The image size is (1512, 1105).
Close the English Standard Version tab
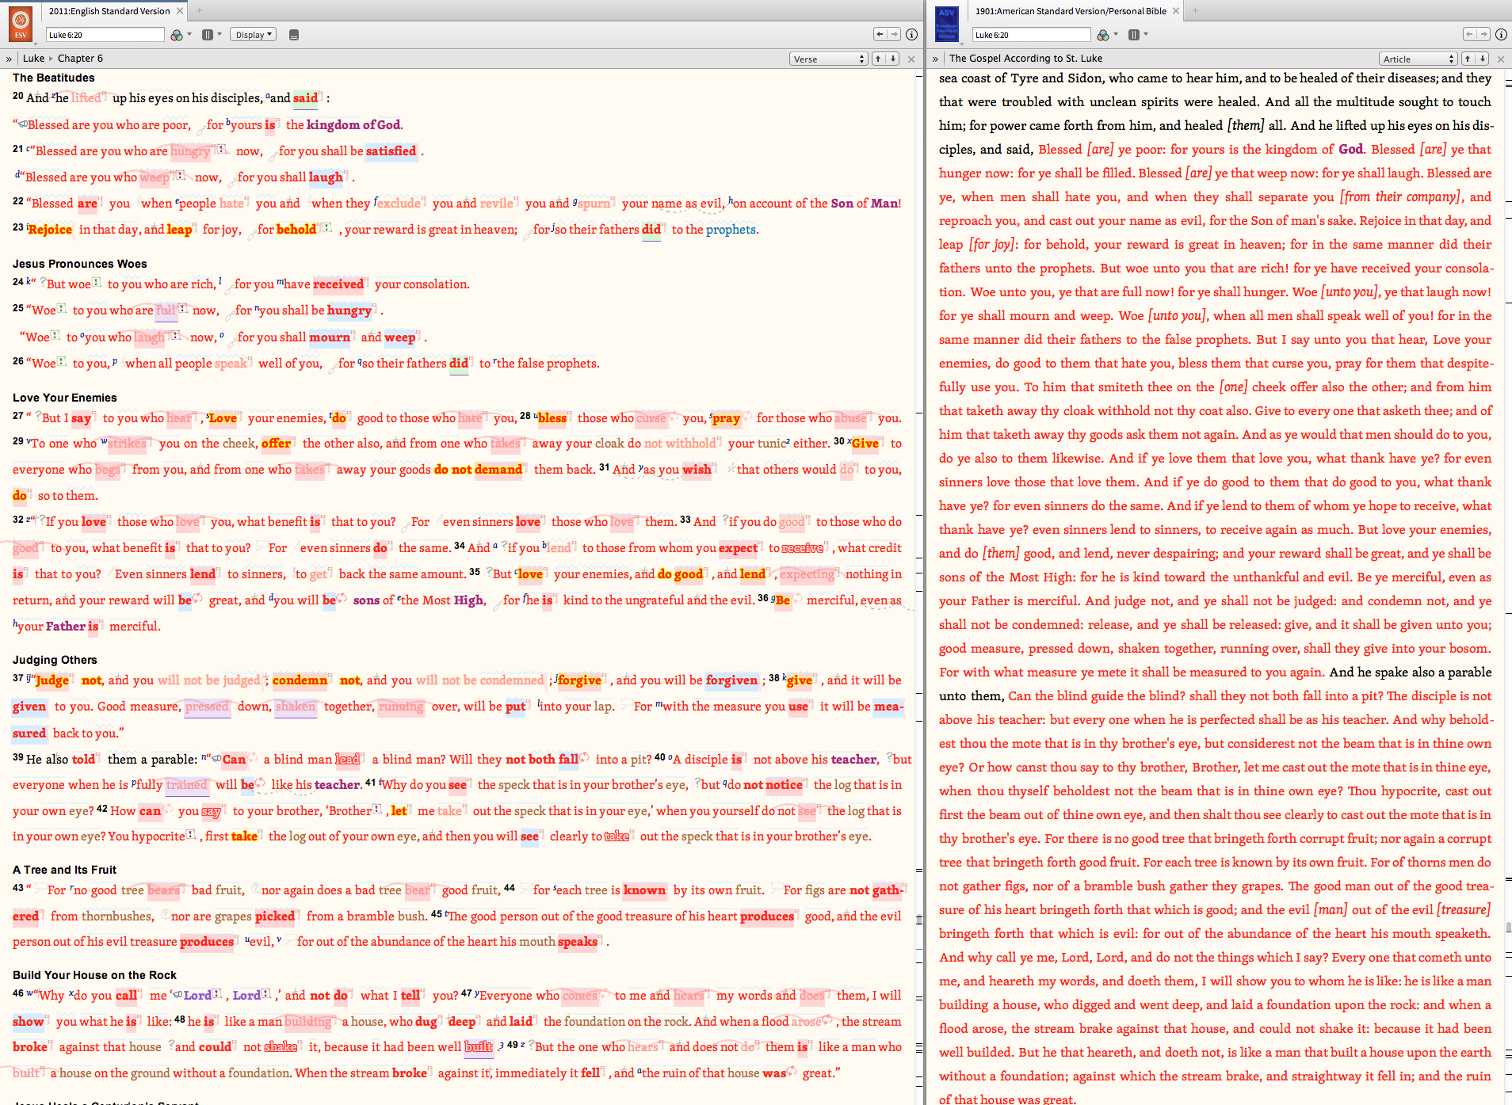[180, 11]
